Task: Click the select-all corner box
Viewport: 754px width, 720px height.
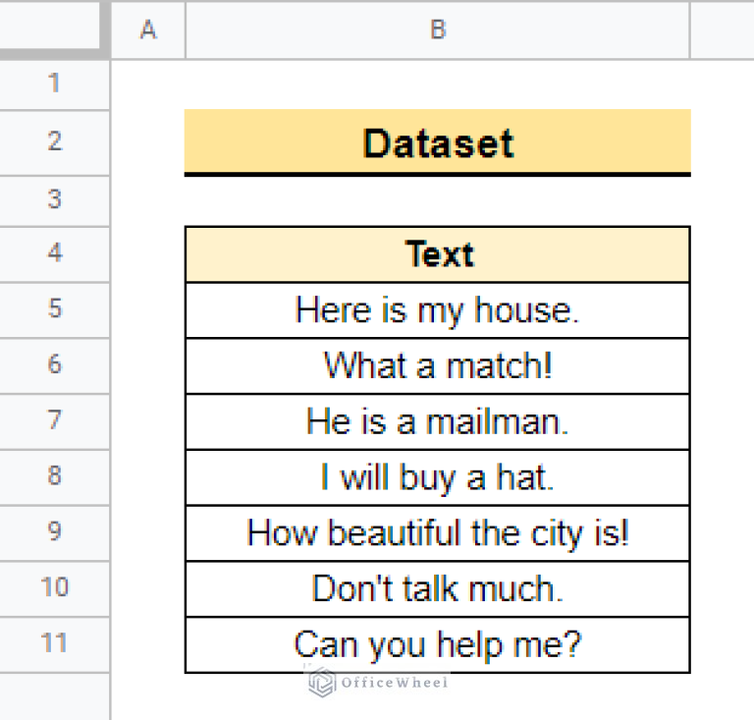Action: (53, 29)
